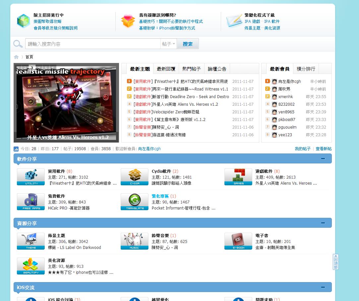
Task: Click the heart gift box icon
Action: pyautogui.click(x=128, y=21)
